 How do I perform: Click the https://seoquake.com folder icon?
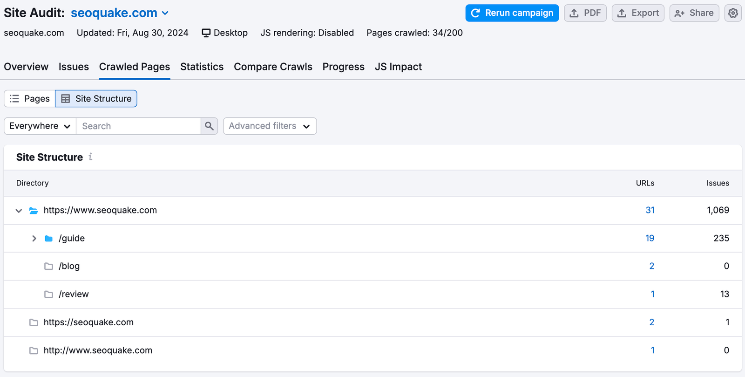pos(34,322)
